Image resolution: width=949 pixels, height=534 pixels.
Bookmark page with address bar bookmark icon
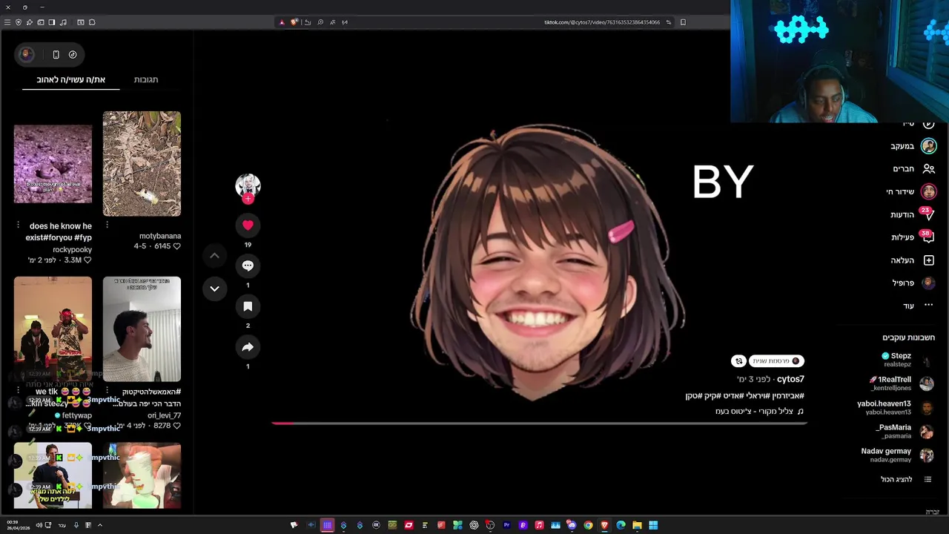(x=683, y=22)
